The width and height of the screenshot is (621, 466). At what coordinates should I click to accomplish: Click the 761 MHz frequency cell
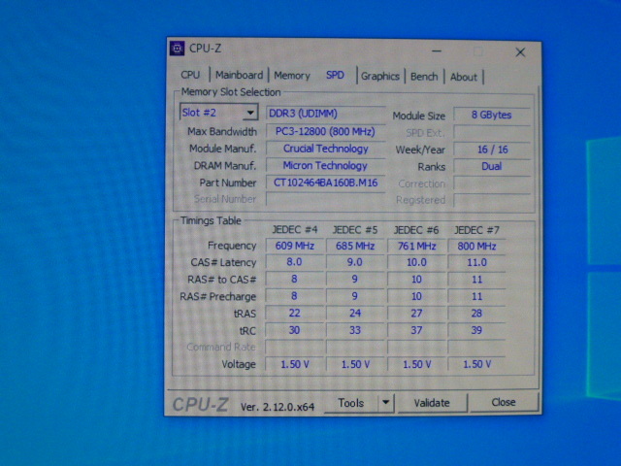tap(416, 246)
